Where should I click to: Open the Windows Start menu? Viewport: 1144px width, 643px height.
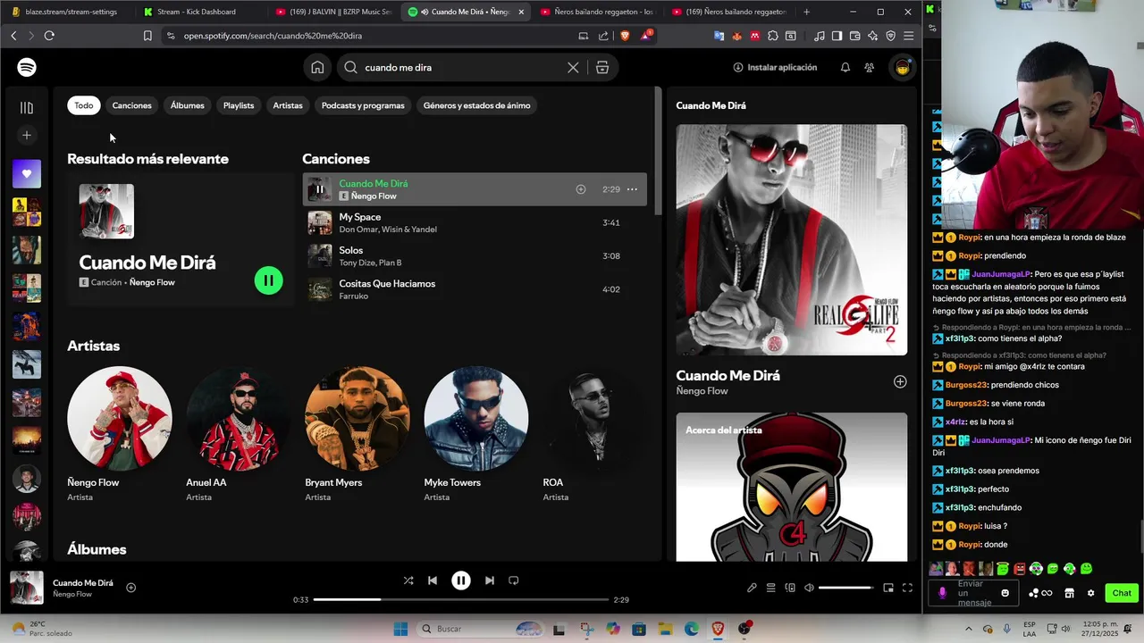tap(400, 629)
